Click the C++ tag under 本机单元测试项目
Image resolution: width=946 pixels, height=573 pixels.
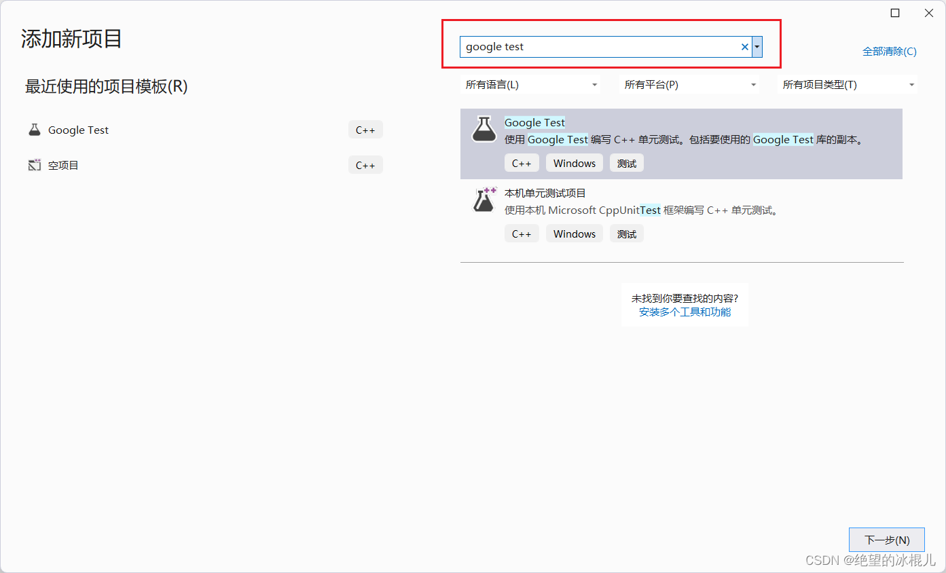point(522,234)
